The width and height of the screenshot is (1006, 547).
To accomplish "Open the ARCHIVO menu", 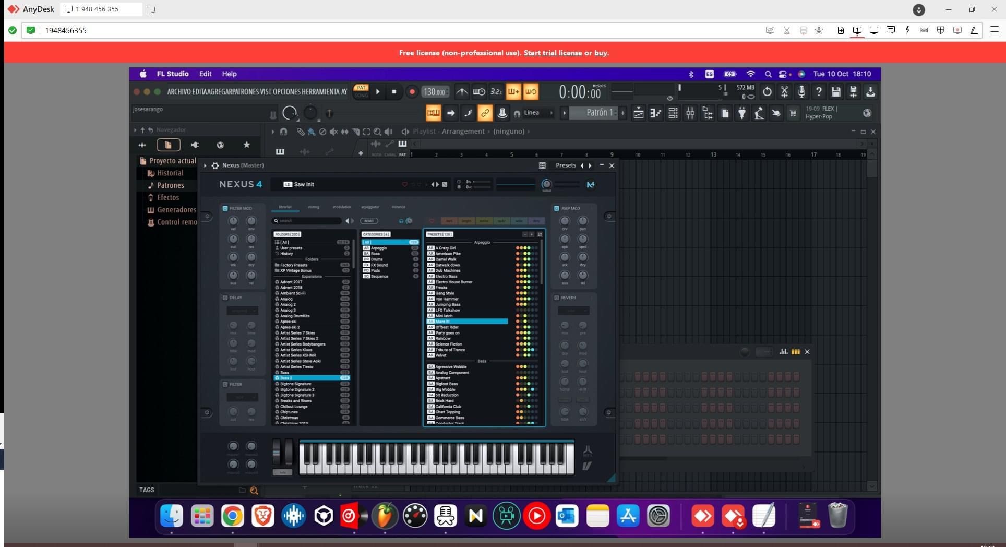I will pyautogui.click(x=178, y=92).
